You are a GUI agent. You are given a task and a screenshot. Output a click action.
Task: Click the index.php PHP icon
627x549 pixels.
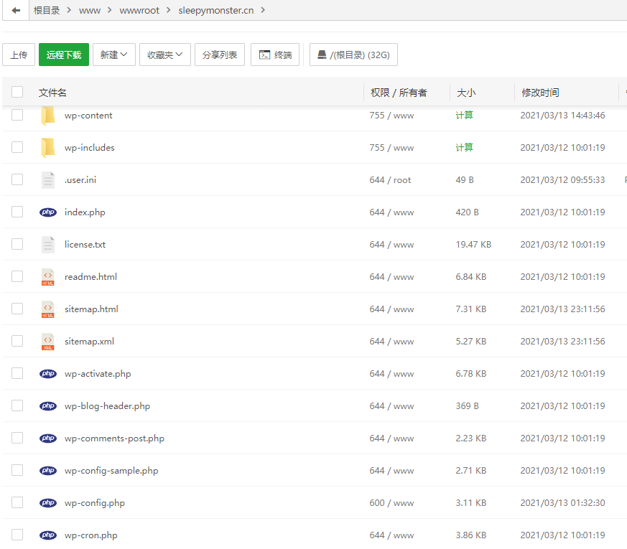(48, 212)
